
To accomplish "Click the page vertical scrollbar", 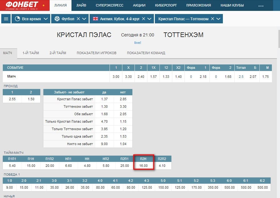I will click(x=279, y=39).
